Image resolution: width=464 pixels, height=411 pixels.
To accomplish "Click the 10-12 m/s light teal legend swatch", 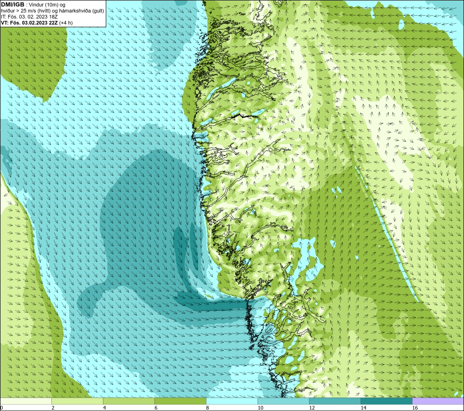I will (283, 401).
